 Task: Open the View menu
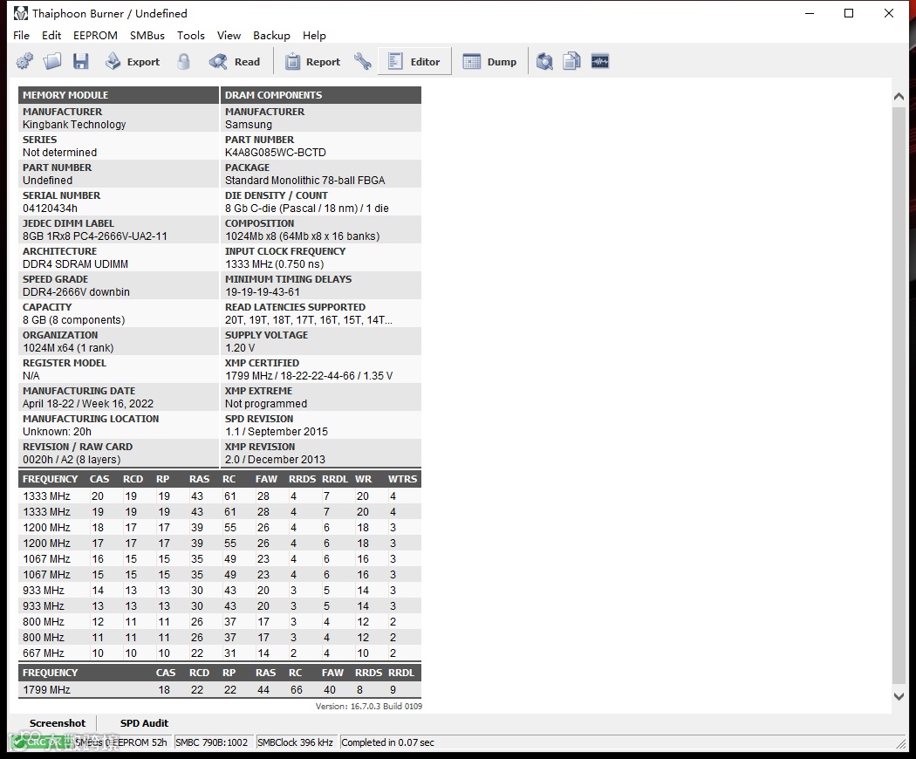229,35
